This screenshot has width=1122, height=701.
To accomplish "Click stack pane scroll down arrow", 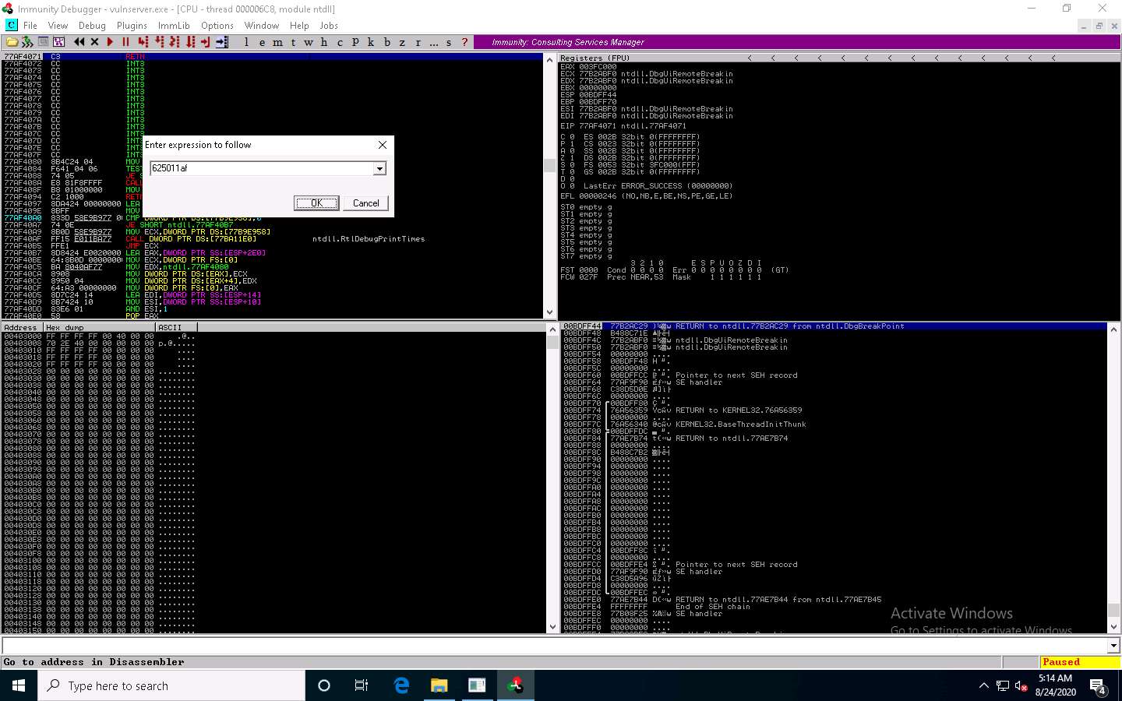I will click(x=1113, y=627).
